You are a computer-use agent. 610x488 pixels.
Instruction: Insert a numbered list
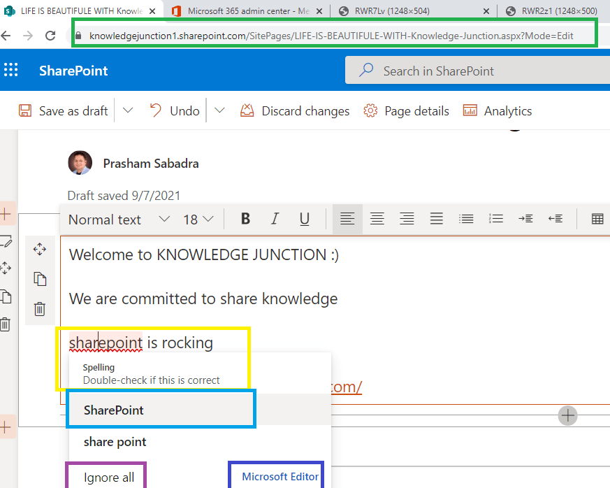[495, 219]
